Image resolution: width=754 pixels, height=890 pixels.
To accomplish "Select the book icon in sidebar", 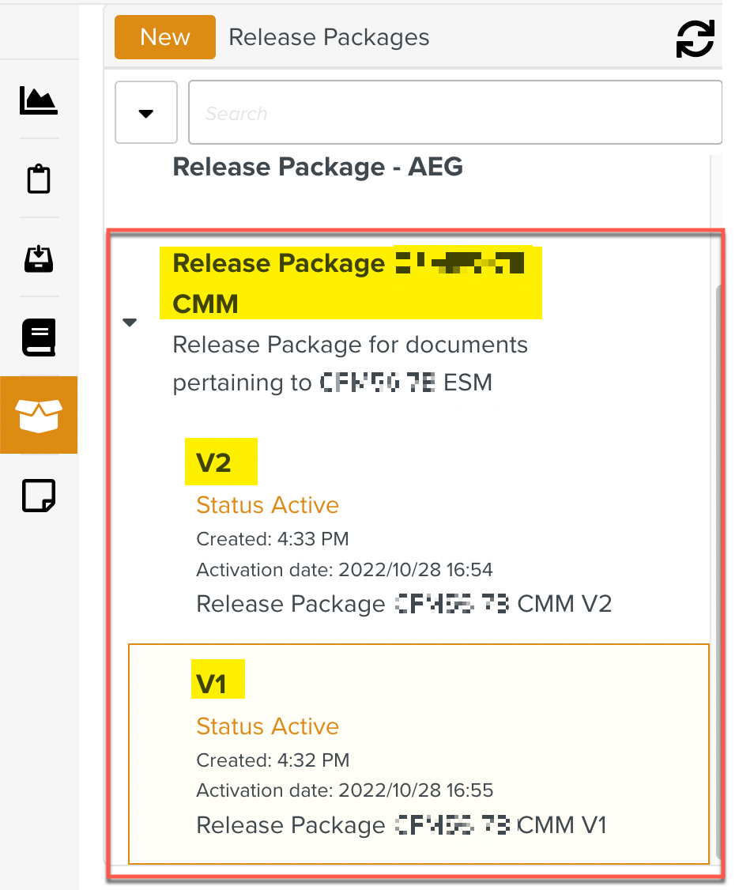I will point(38,338).
